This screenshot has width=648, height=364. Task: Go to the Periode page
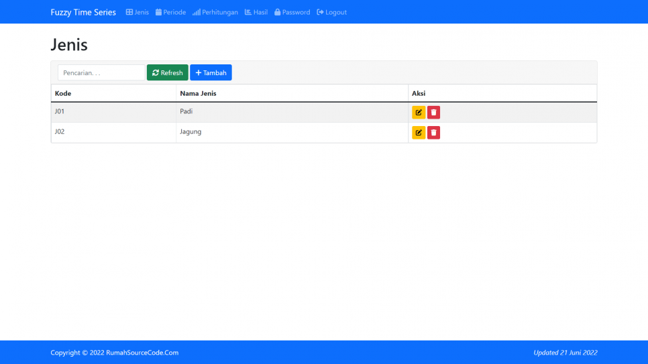(x=170, y=12)
